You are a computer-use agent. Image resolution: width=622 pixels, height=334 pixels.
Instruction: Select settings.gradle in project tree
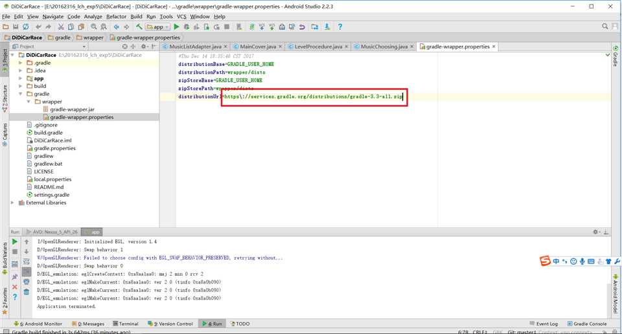(51, 195)
